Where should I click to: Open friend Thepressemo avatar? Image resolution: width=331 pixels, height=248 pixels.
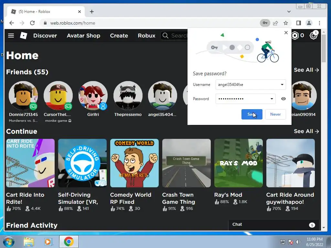click(128, 96)
